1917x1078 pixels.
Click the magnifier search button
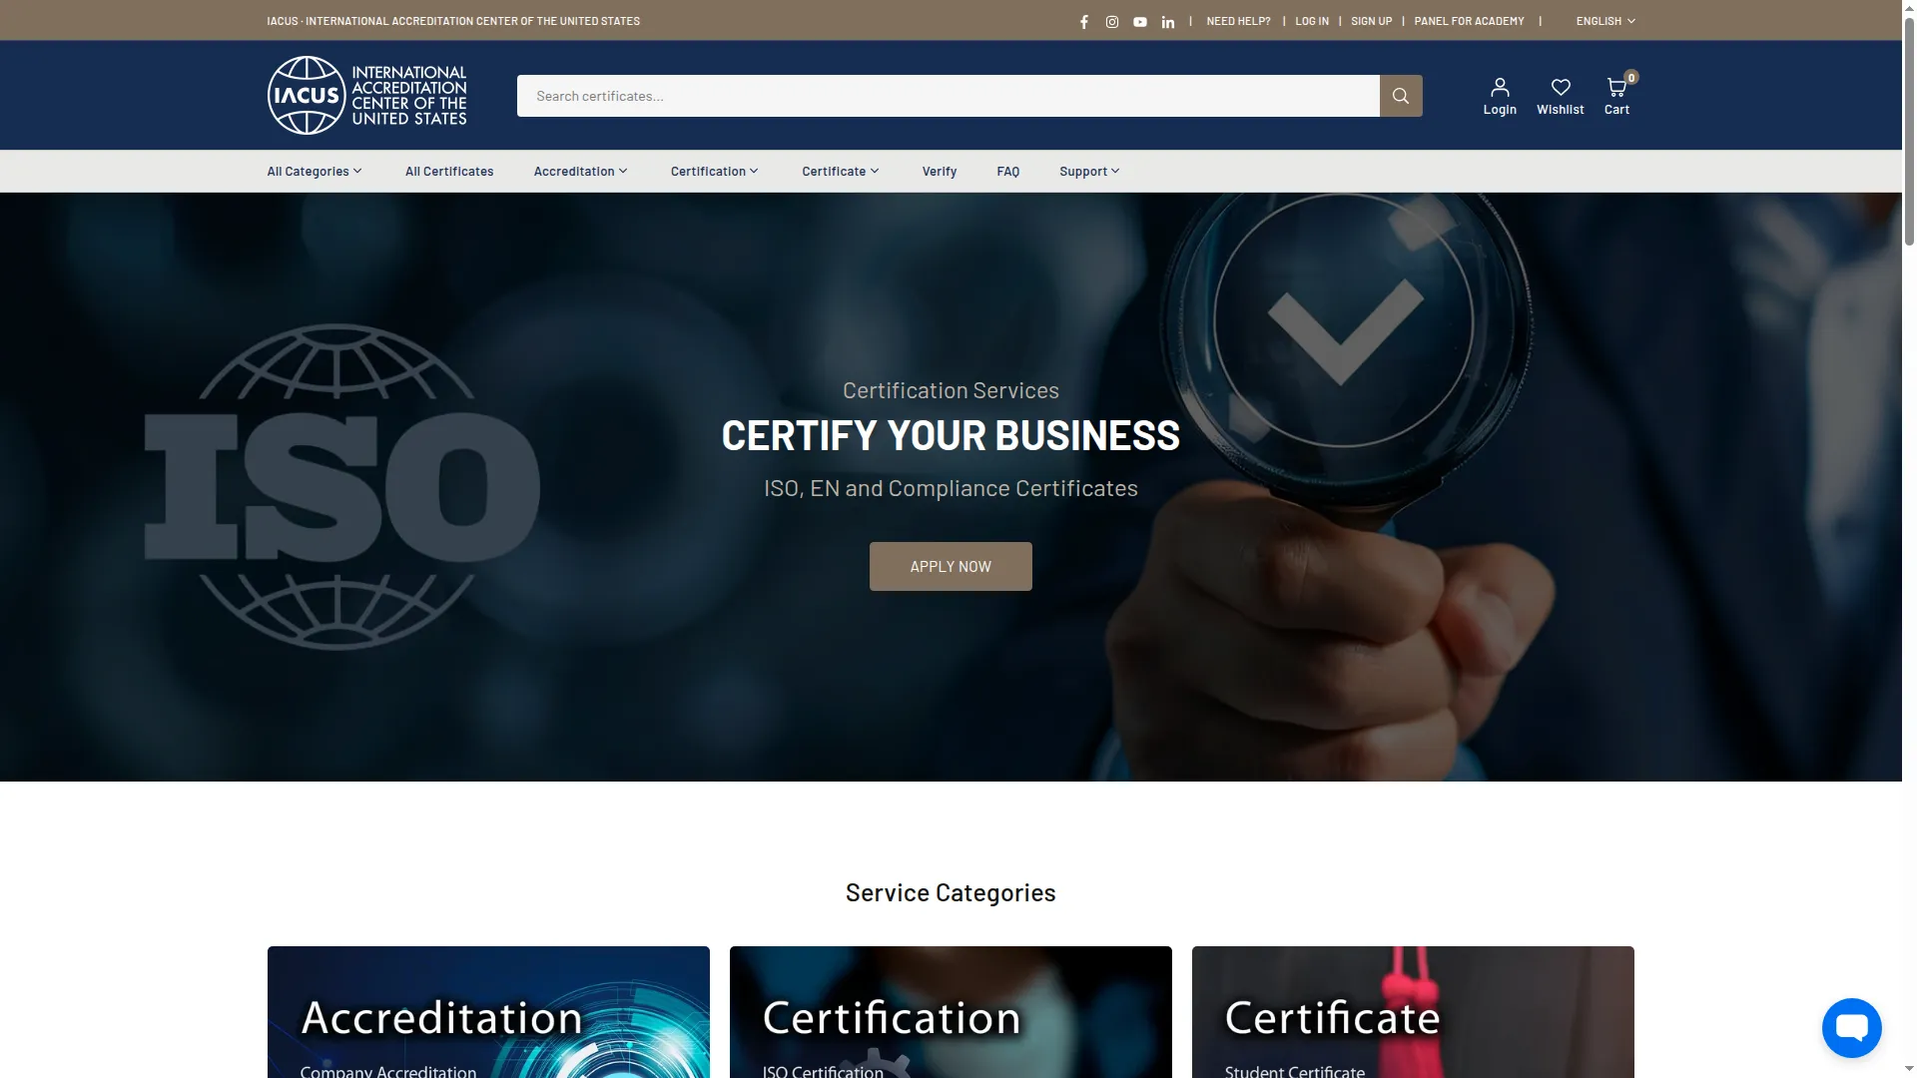[x=1401, y=96]
